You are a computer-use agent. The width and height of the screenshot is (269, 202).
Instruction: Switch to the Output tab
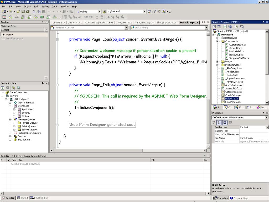[x=23, y=198]
